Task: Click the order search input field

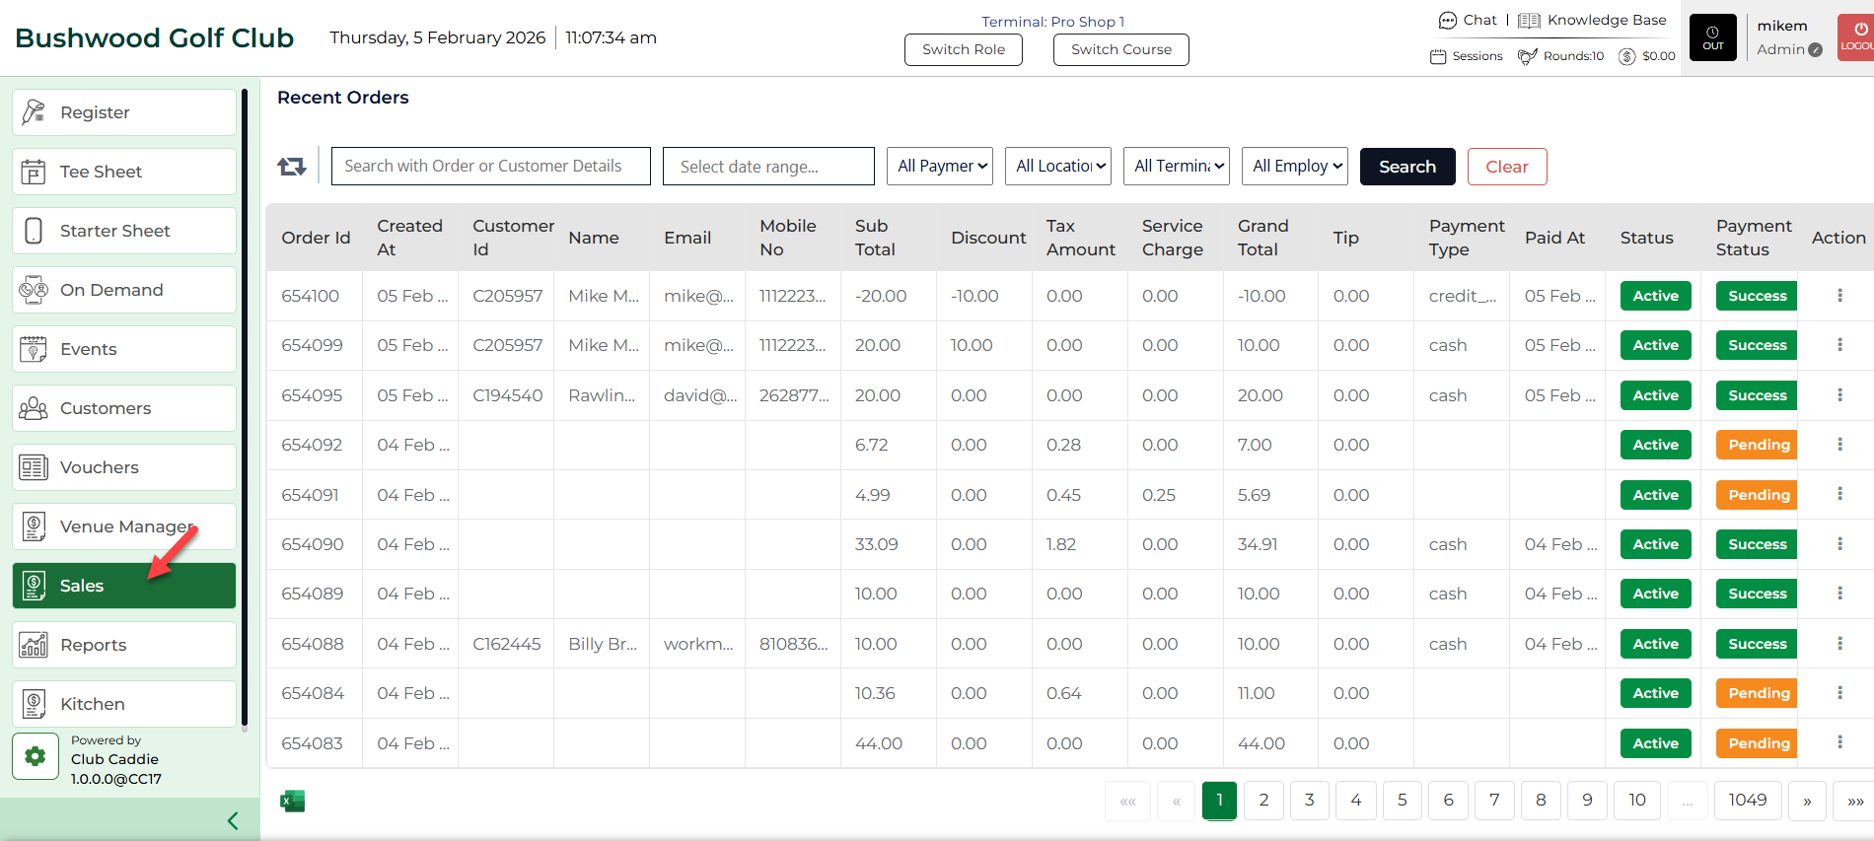Action: tap(490, 167)
